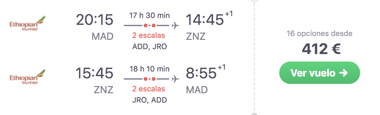Select the first red stopover dot outbound
Viewport: 380px width, 115px height.
[x=145, y=25]
